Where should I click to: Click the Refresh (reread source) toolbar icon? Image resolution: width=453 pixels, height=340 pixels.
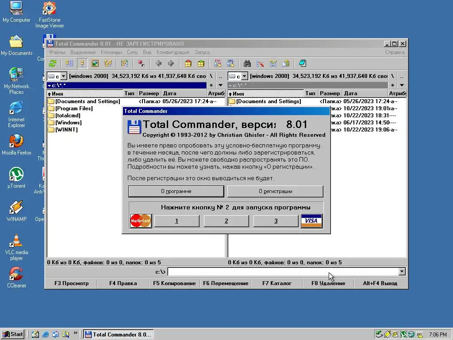tap(53, 63)
